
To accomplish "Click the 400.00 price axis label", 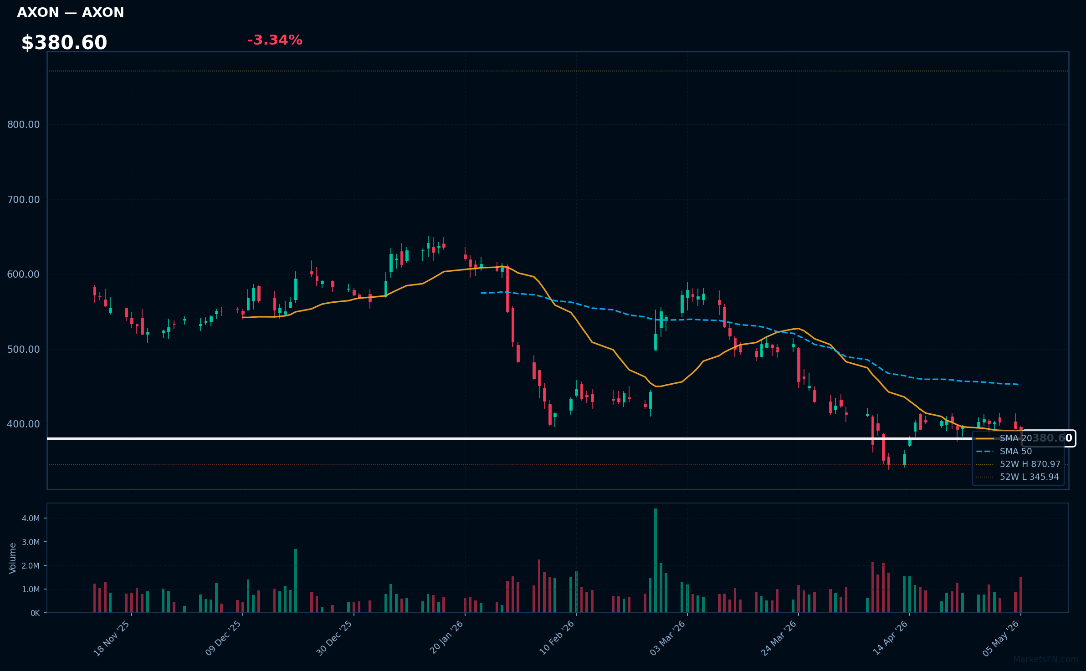I will coord(24,424).
